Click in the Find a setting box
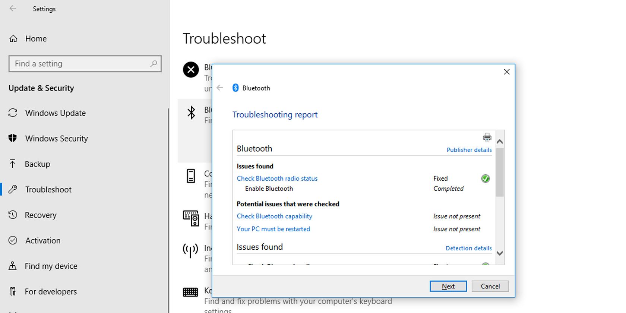The height and width of the screenshot is (313, 626). [80, 64]
